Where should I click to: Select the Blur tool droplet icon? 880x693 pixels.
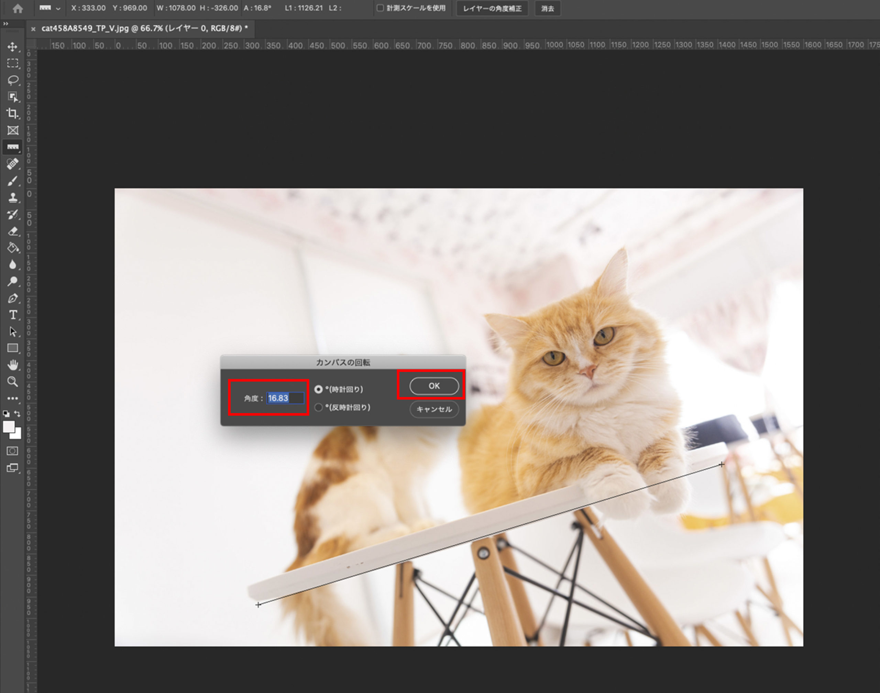pyautogui.click(x=13, y=264)
